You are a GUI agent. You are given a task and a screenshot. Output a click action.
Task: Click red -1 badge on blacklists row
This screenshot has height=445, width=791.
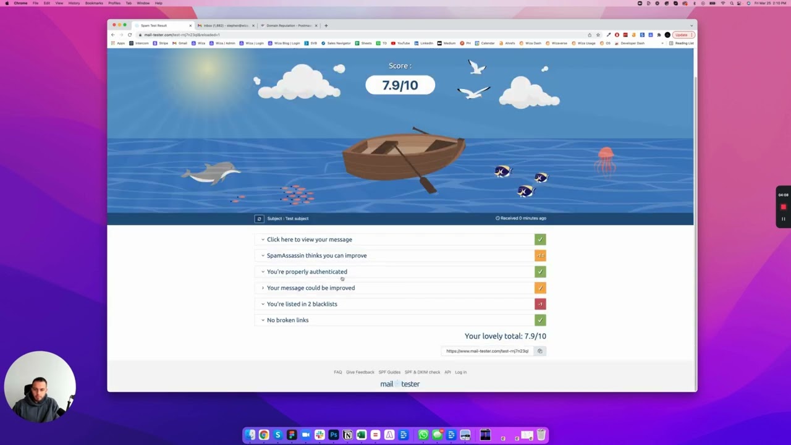[x=540, y=303]
